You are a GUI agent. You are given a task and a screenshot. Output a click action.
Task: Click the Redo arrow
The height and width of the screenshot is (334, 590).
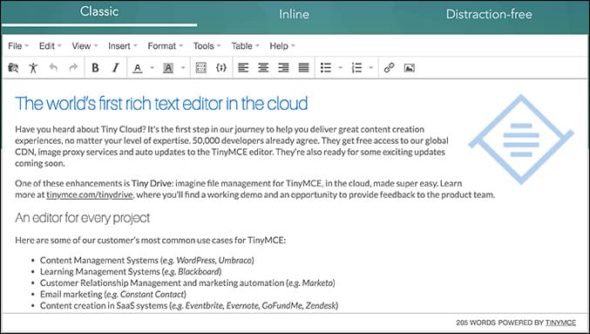coord(73,67)
